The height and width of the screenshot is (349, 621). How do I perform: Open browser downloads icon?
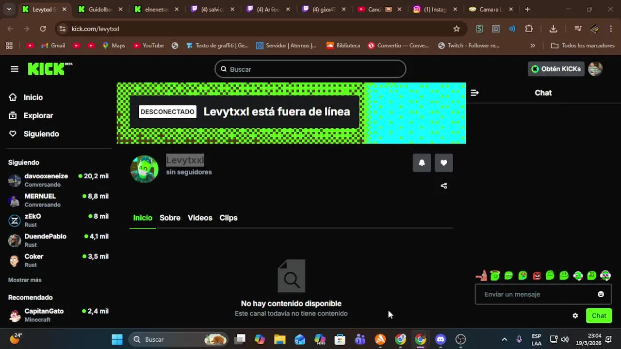[x=553, y=29]
